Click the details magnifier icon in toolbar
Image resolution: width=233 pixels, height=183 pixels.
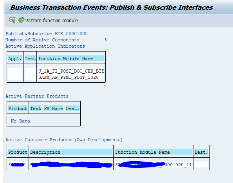(12, 20)
